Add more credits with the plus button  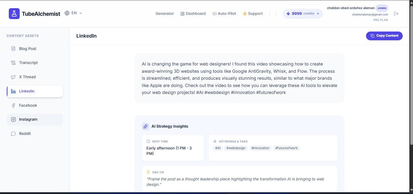(318, 14)
